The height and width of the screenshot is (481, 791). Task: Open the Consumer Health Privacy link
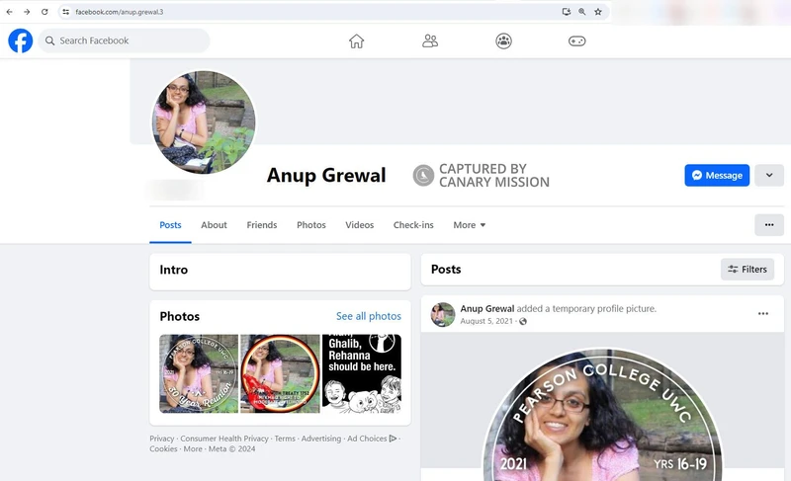tap(224, 439)
